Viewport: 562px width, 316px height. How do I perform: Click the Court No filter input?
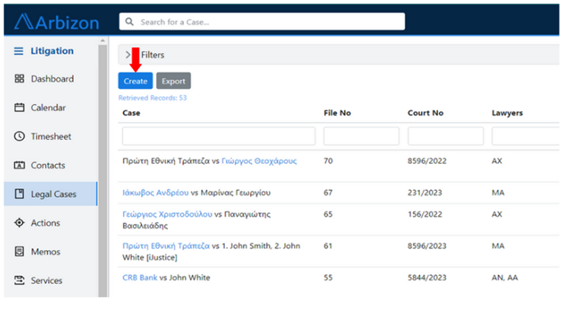(445, 136)
